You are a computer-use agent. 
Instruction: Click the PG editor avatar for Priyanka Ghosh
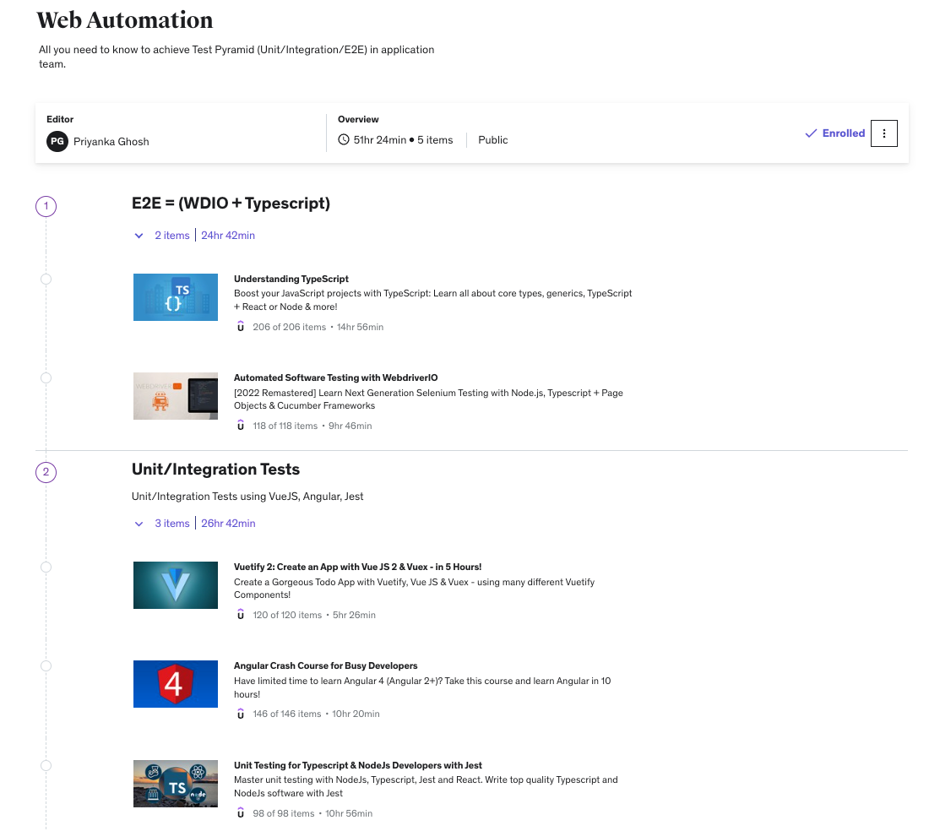(57, 142)
